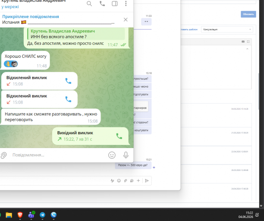Call back from the first 'Відхилений виклик' entry
This screenshot has height=221, width=264.
coord(68,81)
